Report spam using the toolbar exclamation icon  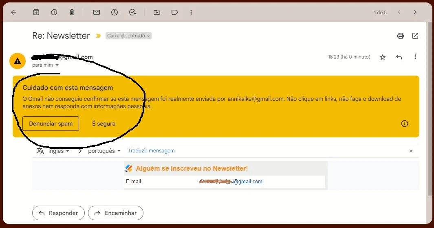click(x=54, y=12)
